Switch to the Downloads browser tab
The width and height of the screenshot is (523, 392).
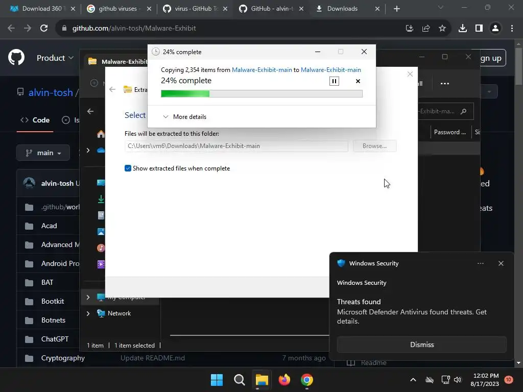347,9
